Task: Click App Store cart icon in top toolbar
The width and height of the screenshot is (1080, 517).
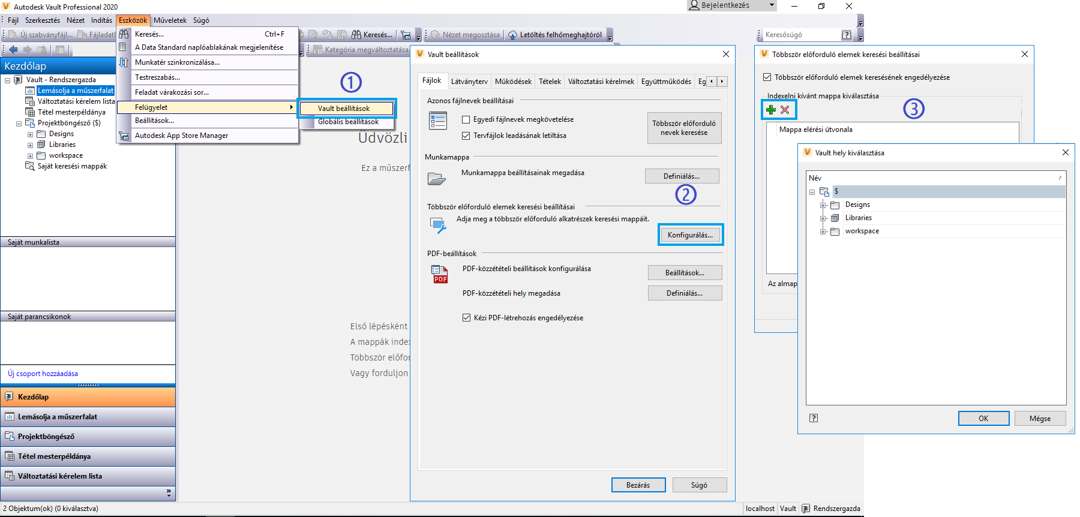Action: (406, 35)
